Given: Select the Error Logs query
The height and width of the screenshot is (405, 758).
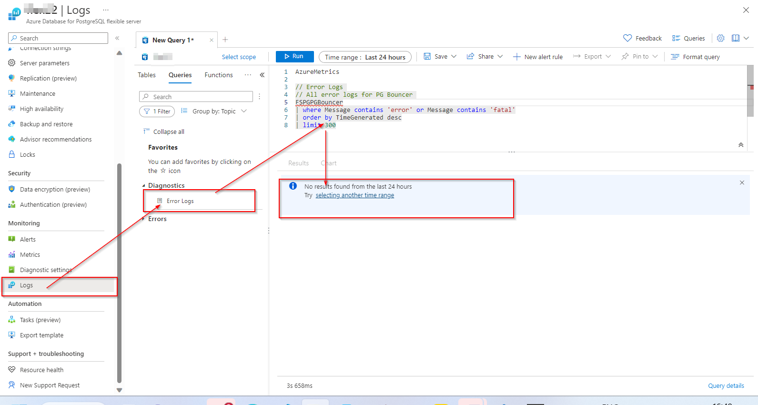Looking at the screenshot, I should click(180, 201).
